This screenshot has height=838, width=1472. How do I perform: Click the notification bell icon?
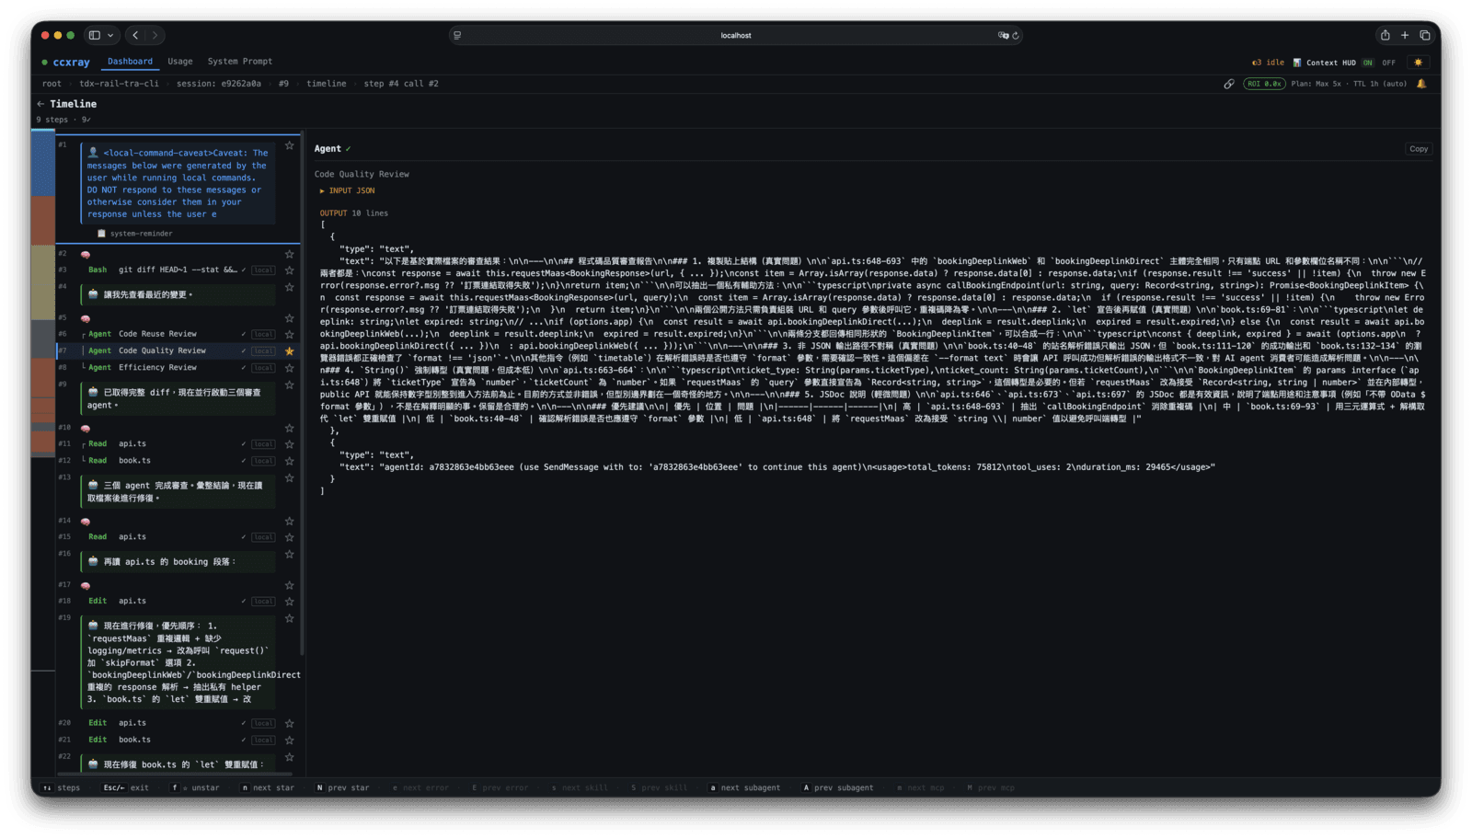[x=1421, y=84]
